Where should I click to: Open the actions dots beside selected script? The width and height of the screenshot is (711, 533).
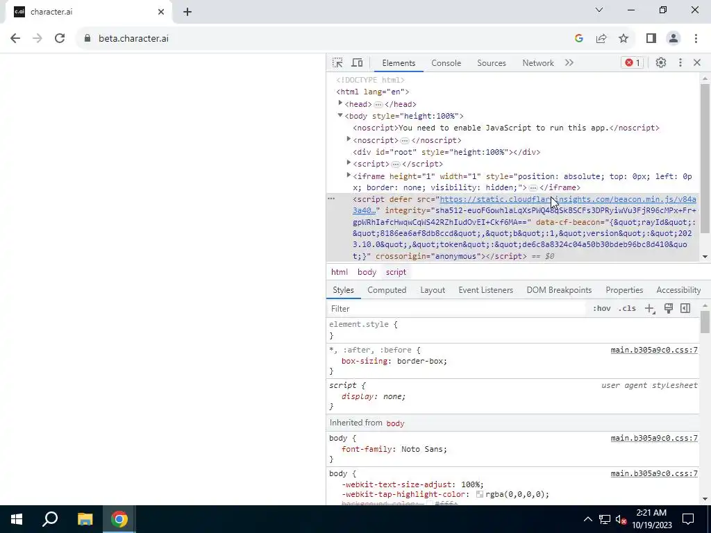click(331, 198)
